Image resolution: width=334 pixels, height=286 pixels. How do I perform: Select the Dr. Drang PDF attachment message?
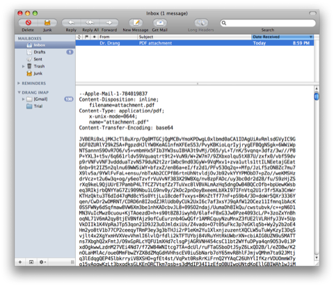click(195, 43)
